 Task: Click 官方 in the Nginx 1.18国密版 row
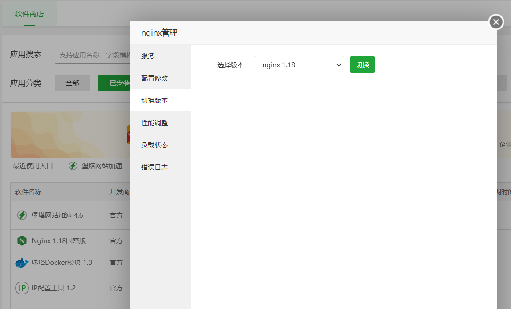(116, 240)
